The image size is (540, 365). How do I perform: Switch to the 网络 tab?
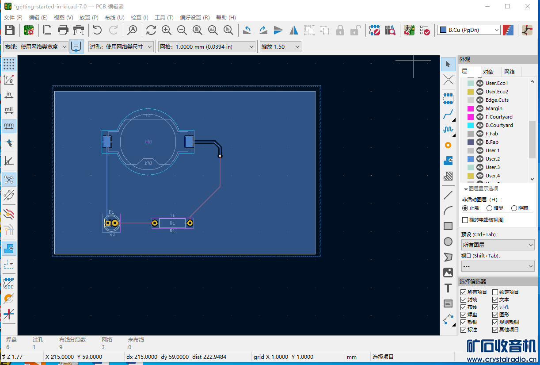click(x=510, y=72)
